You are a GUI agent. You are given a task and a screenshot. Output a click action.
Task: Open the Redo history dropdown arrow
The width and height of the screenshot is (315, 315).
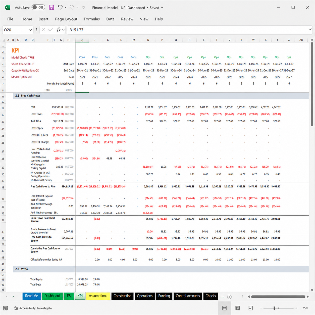point(77,8)
